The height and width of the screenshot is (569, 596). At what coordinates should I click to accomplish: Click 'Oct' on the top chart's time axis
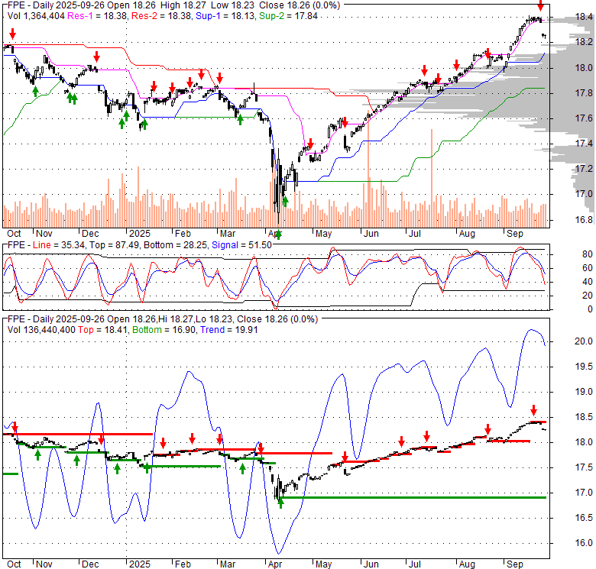(x=14, y=234)
